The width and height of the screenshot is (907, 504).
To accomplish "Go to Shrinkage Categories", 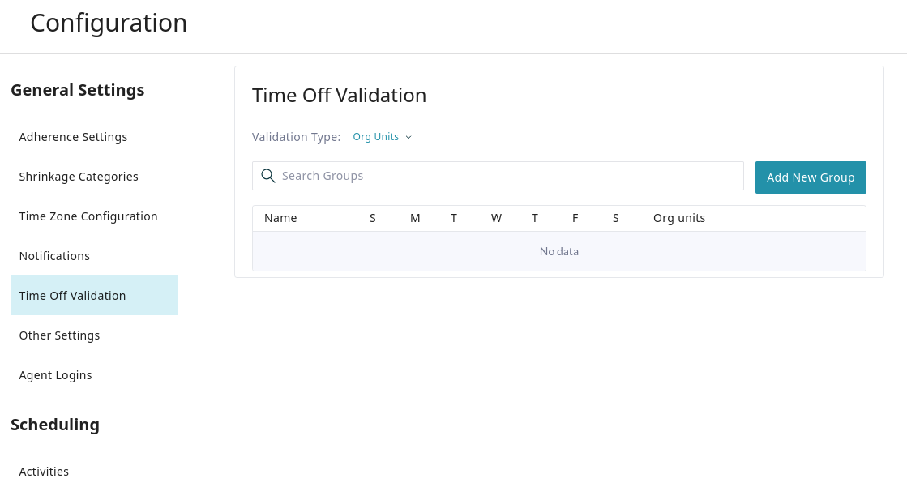I will 79,177.
